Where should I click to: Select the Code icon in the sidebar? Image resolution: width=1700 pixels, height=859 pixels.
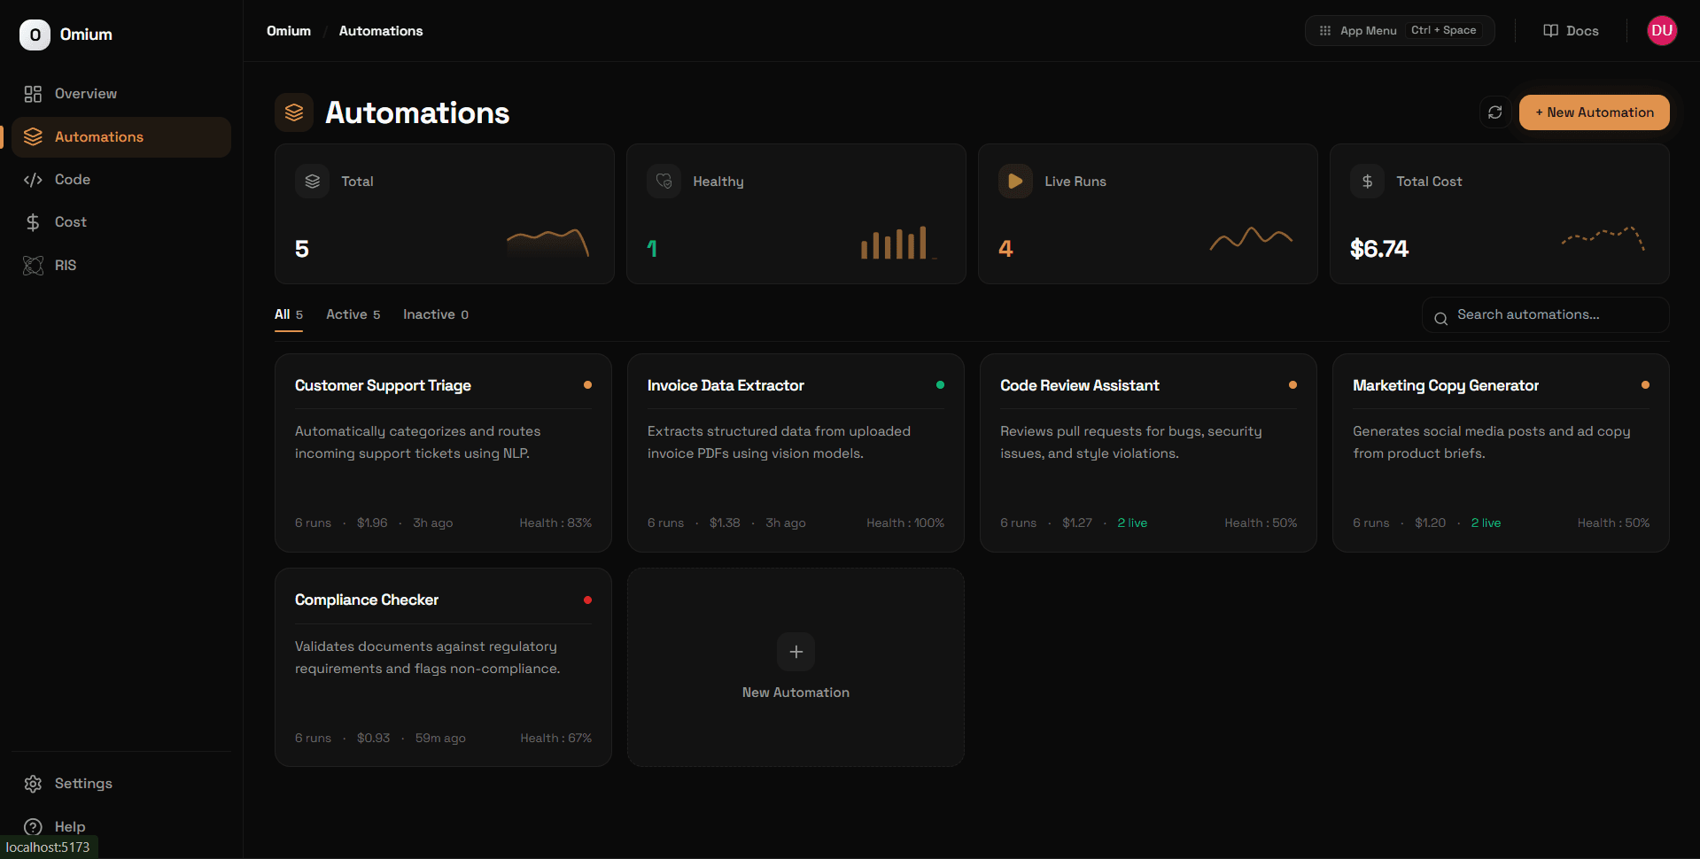tap(33, 179)
